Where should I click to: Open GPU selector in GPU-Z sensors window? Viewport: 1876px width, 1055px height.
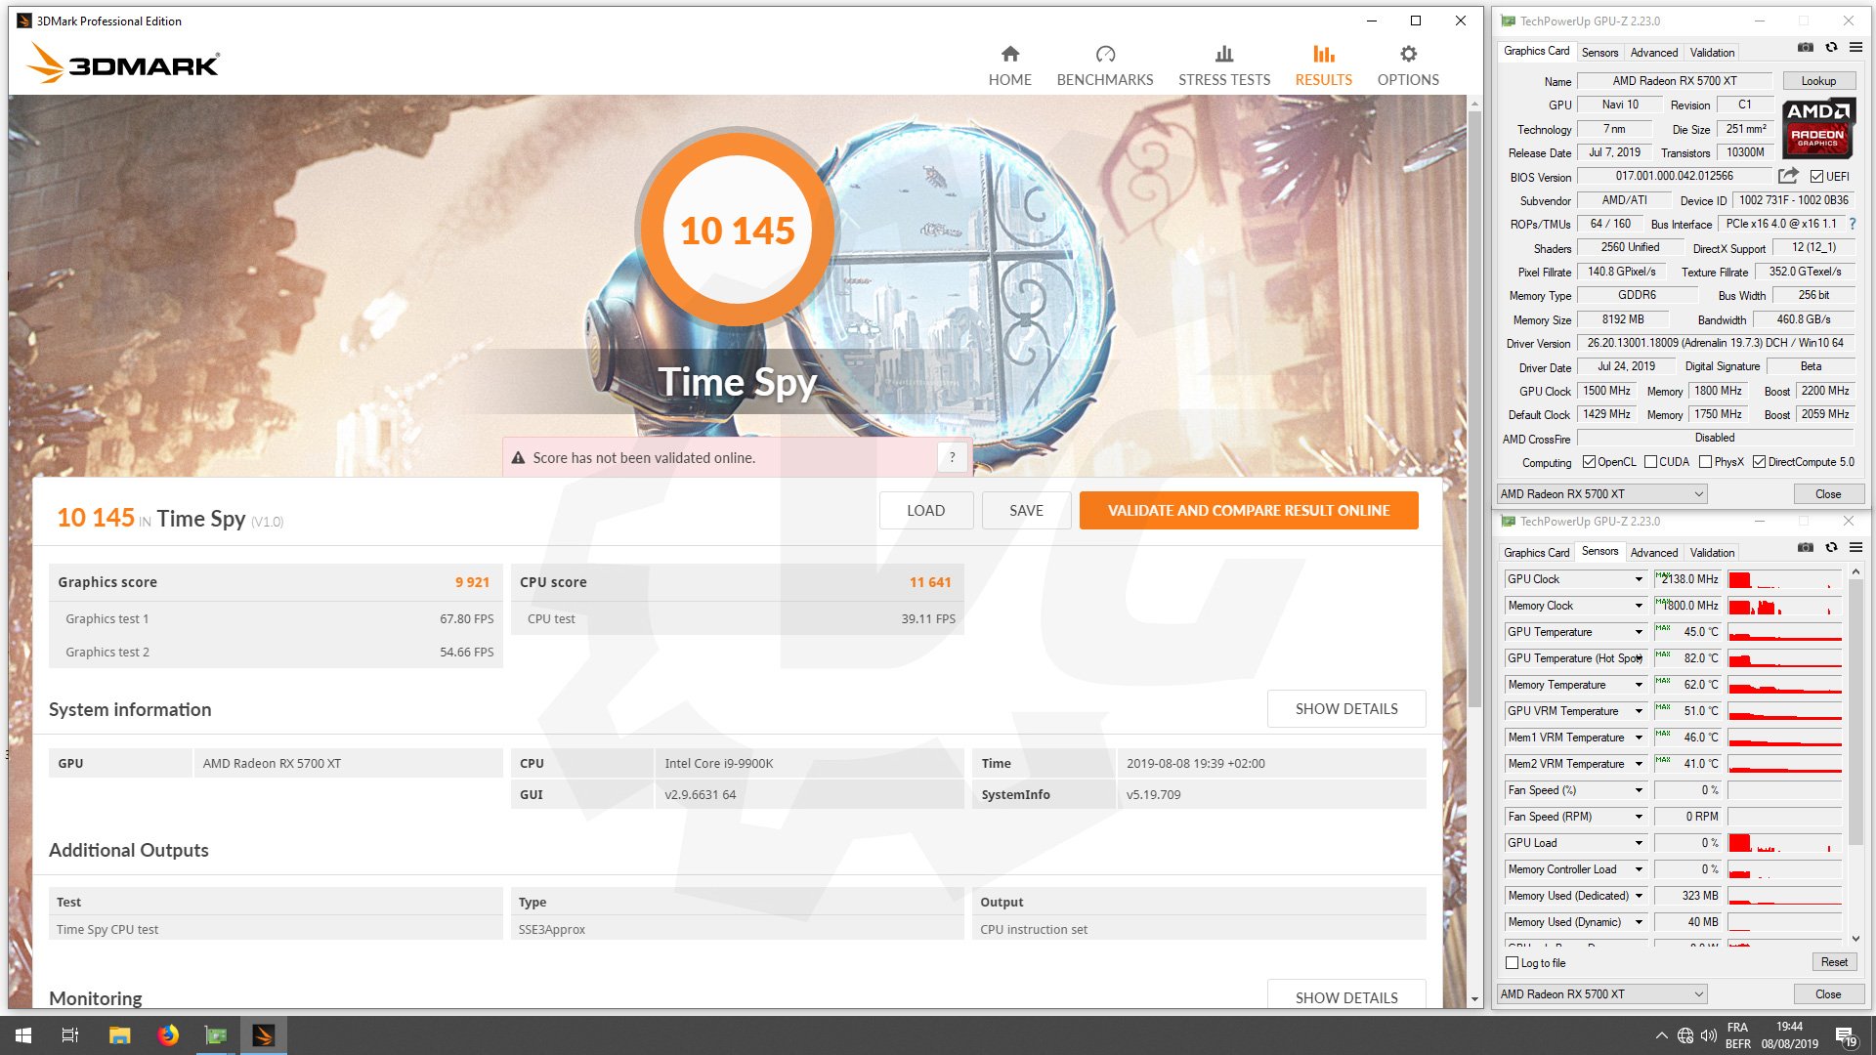(x=1602, y=994)
